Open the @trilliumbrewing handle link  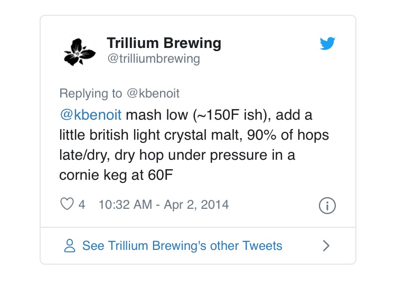(154, 59)
